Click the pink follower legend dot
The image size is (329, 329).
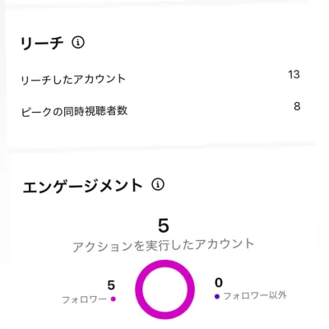coord(113,299)
